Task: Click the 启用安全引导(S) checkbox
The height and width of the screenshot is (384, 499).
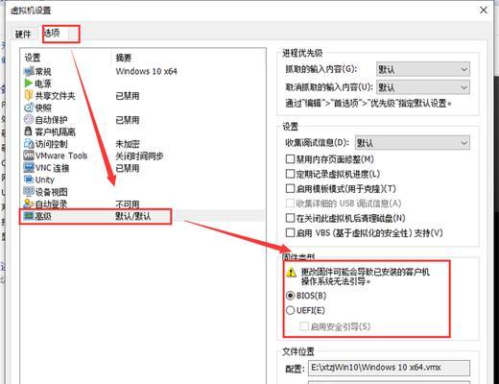Action: coord(304,326)
